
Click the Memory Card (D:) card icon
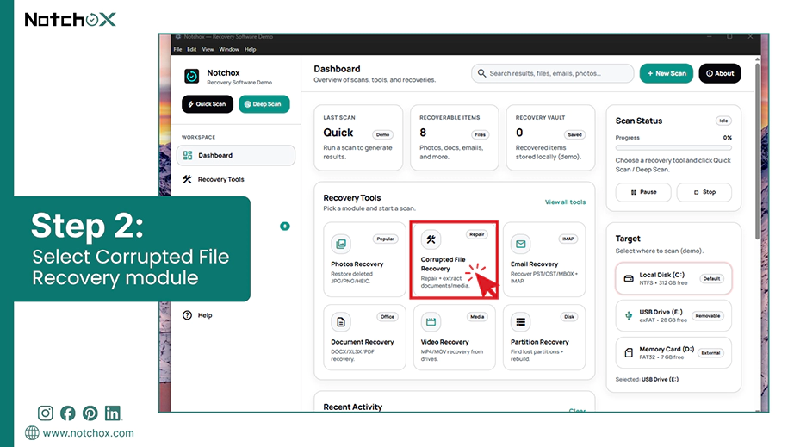tap(629, 353)
